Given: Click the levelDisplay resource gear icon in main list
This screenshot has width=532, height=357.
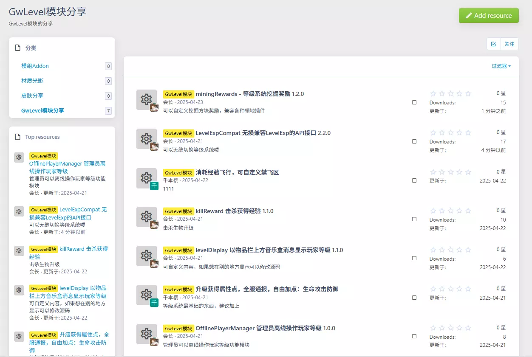Looking at the screenshot, I should point(146,256).
